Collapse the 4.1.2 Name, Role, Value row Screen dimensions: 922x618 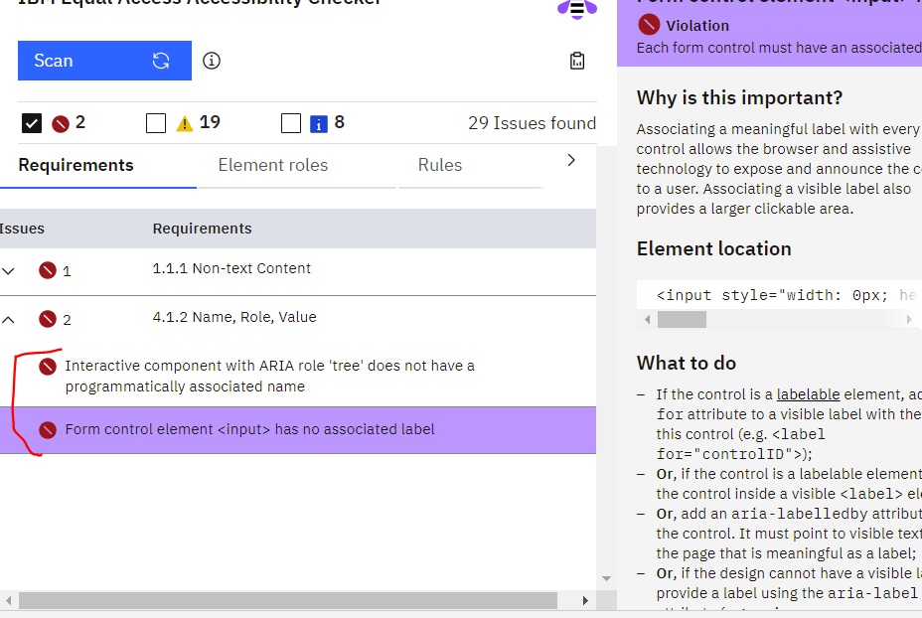(8, 320)
